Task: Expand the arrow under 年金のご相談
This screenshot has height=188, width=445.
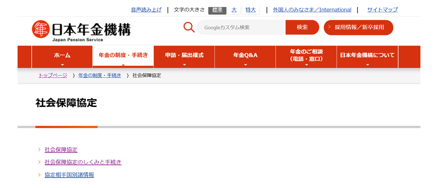Action: 306,65
